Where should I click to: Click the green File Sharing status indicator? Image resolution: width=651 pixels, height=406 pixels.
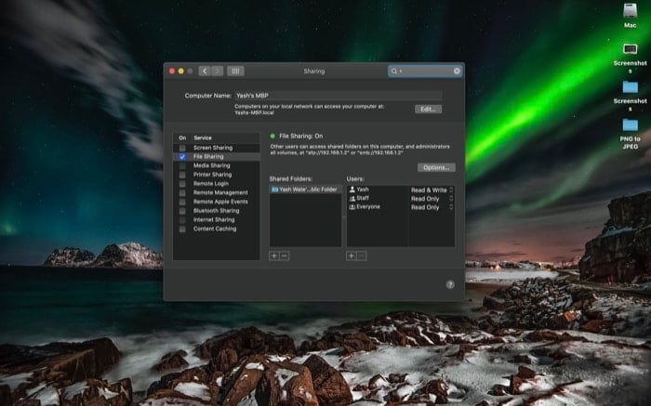[272, 136]
